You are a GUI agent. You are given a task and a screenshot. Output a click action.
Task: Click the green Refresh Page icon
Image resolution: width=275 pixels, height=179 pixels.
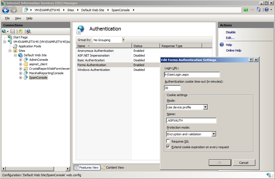coord(246,10)
